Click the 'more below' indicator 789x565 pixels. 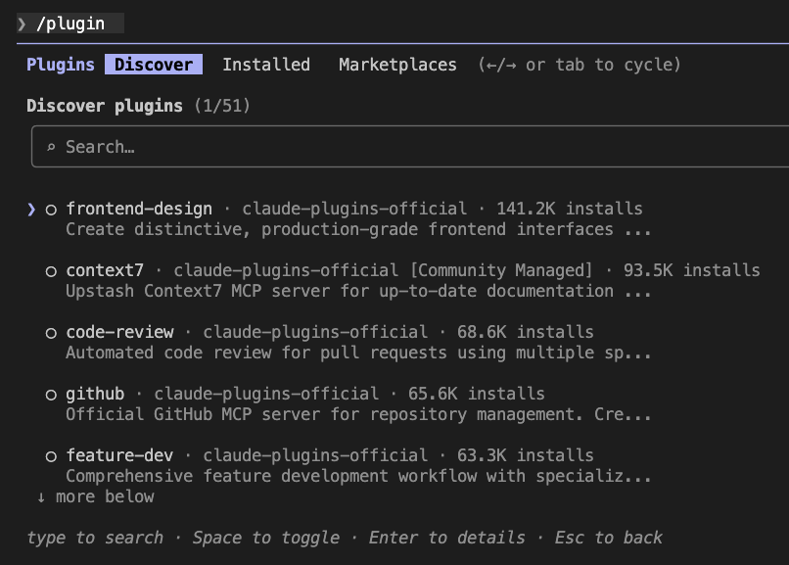(x=96, y=496)
